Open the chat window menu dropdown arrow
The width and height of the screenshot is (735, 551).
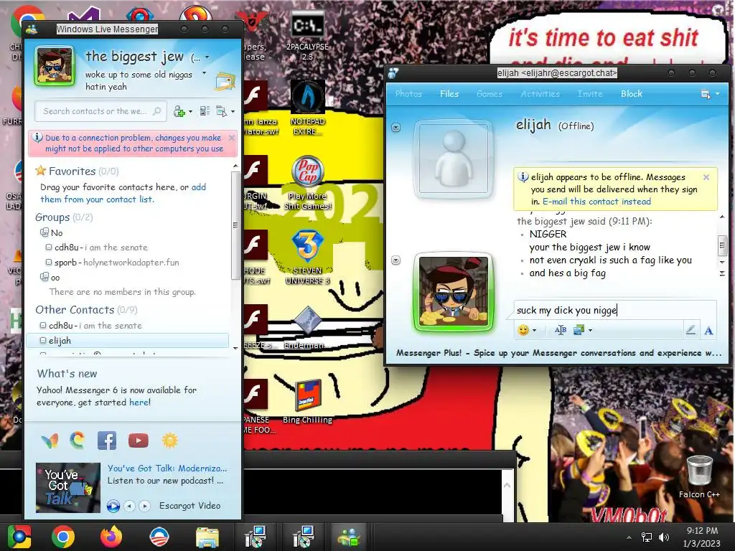point(718,94)
